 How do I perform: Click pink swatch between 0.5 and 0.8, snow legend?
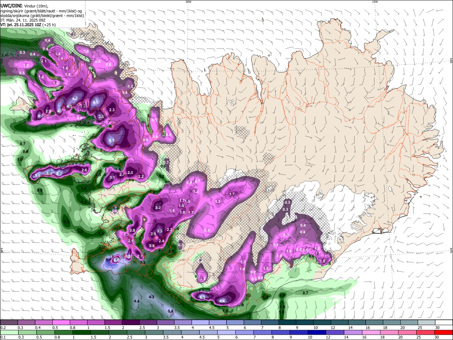coord(61,323)
